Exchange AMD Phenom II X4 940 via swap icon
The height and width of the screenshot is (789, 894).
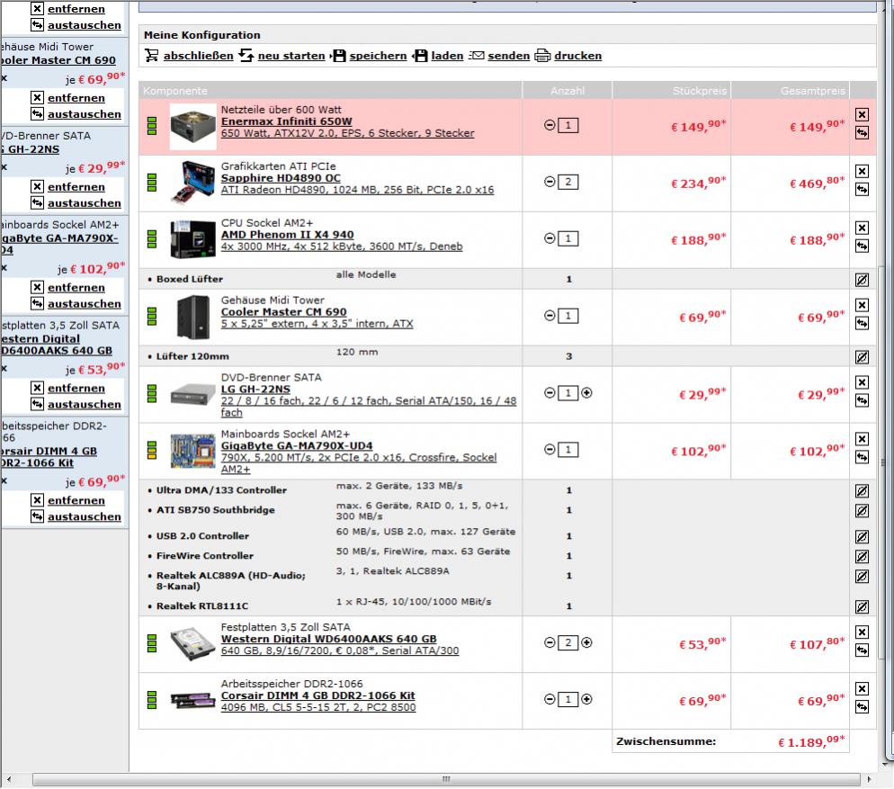(x=862, y=246)
